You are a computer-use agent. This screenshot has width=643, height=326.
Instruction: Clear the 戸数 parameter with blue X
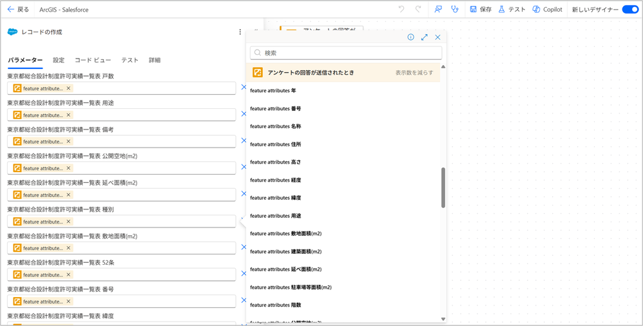[x=243, y=88]
